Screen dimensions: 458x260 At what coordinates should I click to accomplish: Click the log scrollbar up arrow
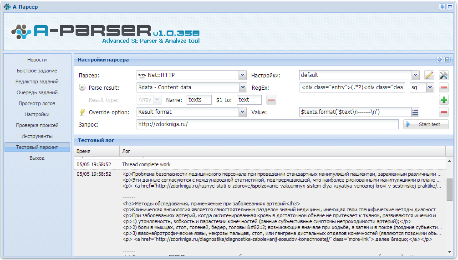coord(449,161)
